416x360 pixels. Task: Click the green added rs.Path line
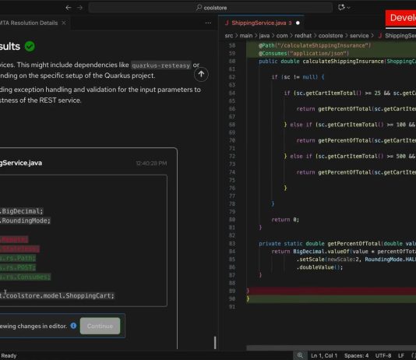[x=18, y=258]
